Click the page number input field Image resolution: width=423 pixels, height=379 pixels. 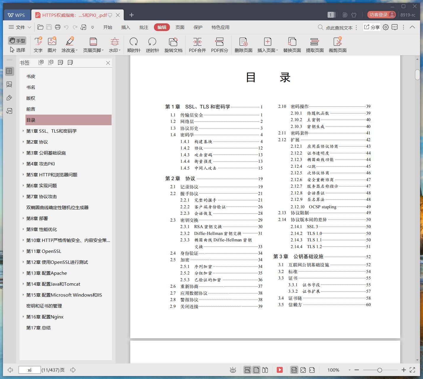pyautogui.click(x=30, y=370)
